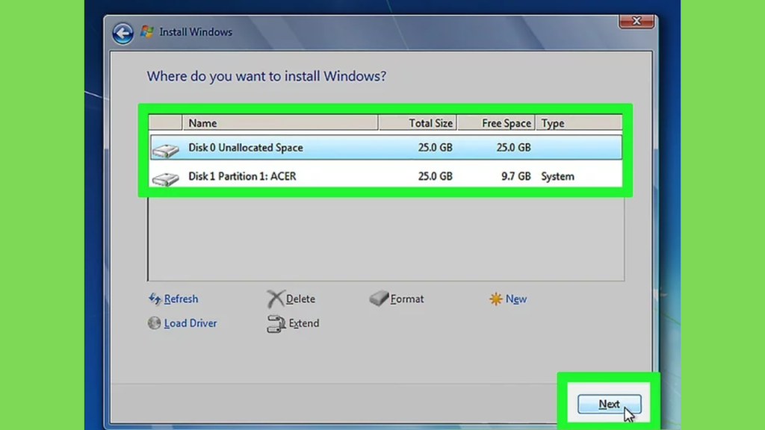This screenshot has width=765, height=430.
Task: Click the Disk 0 drive icon
Action: point(165,149)
